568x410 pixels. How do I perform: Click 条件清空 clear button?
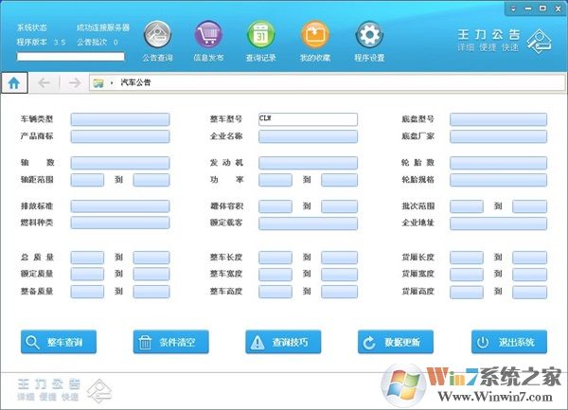pyautogui.click(x=171, y=342)
